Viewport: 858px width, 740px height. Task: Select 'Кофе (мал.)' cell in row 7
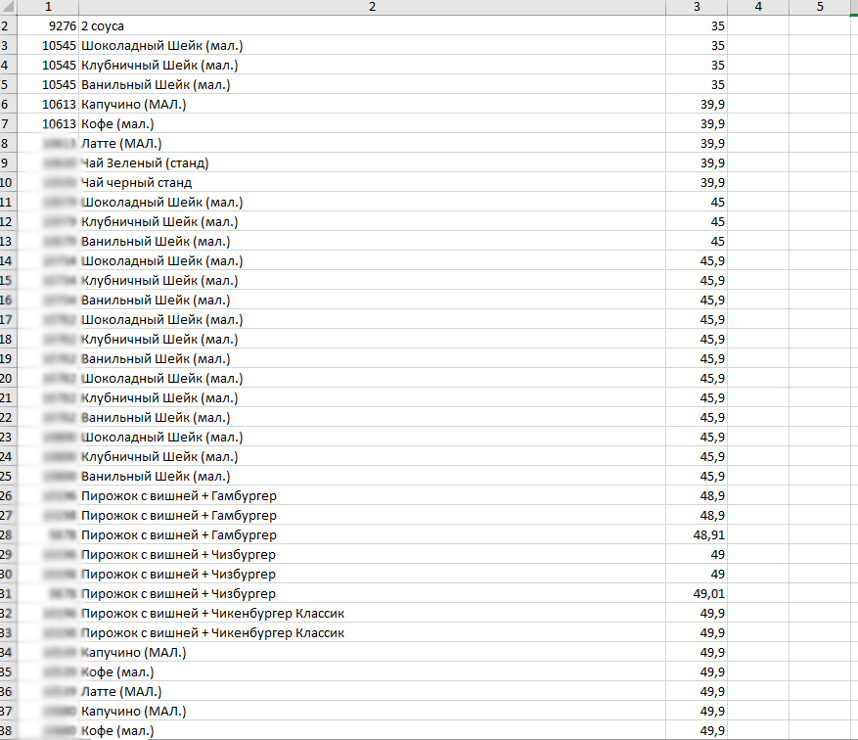(x=372, y=123)
